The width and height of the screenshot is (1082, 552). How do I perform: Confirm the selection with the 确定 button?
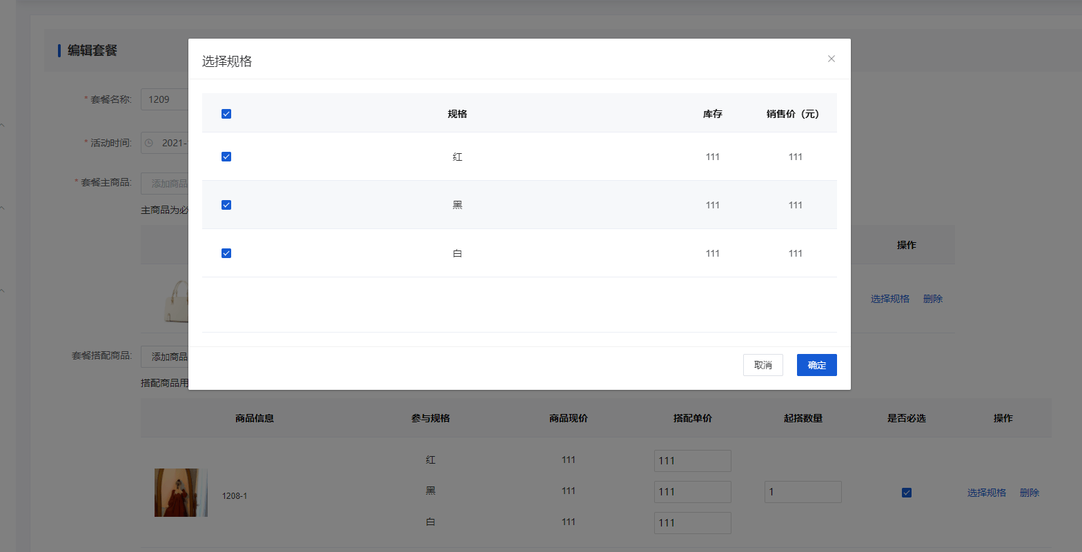point(817,365)
